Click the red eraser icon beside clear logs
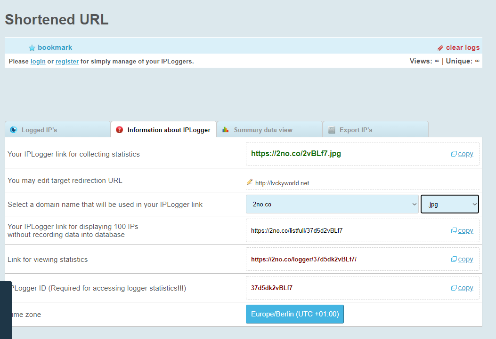Screen dimensions: 496x339 coord(440,48)
